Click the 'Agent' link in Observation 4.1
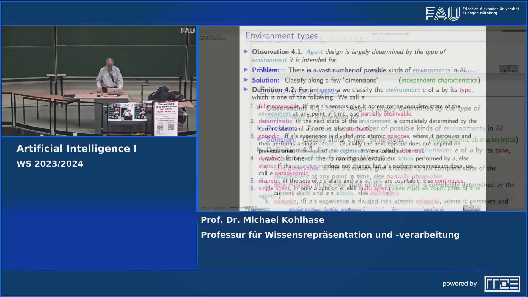 [314, 52]
